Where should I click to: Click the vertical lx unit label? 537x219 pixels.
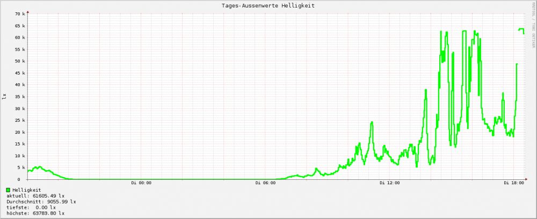point(5,96)
